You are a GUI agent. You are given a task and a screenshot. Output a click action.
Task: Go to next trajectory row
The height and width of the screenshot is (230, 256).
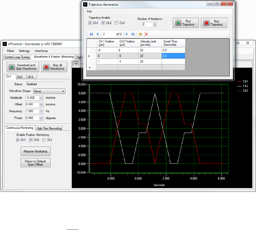127,34
